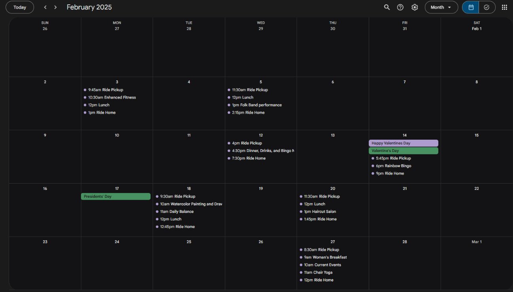The width and height of the screenshot is (513, 292).
Task: Open the Presidents' Day event
Action: tap(115, 197)
